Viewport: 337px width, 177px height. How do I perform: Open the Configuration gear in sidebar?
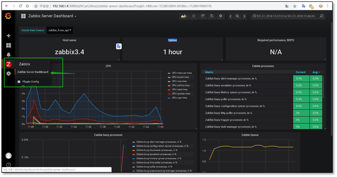tap(9, 73)
